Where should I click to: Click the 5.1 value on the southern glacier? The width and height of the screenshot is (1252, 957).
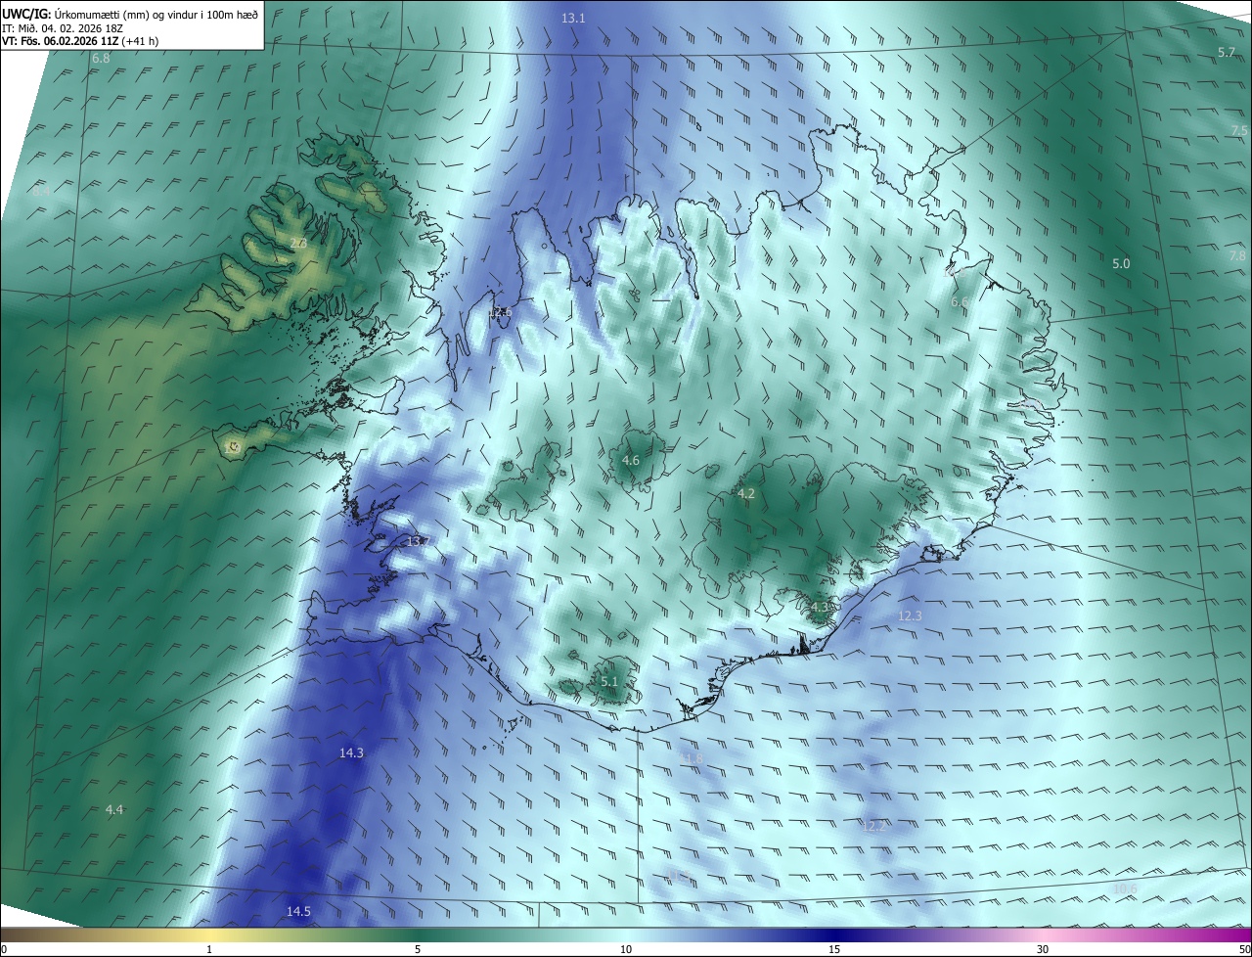point(609,682)
